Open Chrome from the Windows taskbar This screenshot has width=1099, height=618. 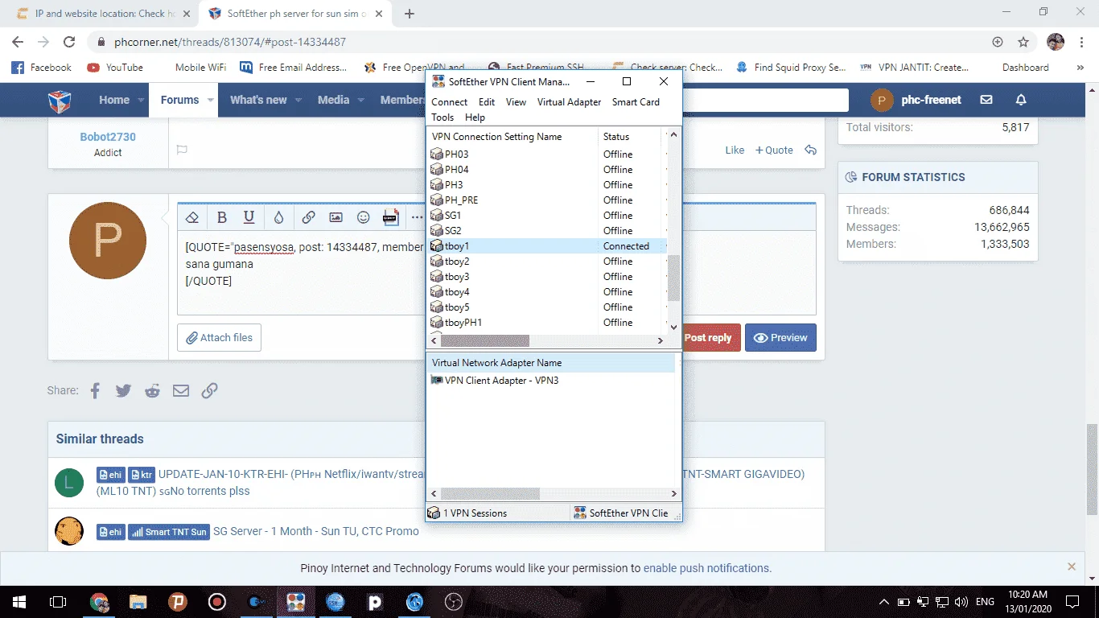click(x=100, y=601)
